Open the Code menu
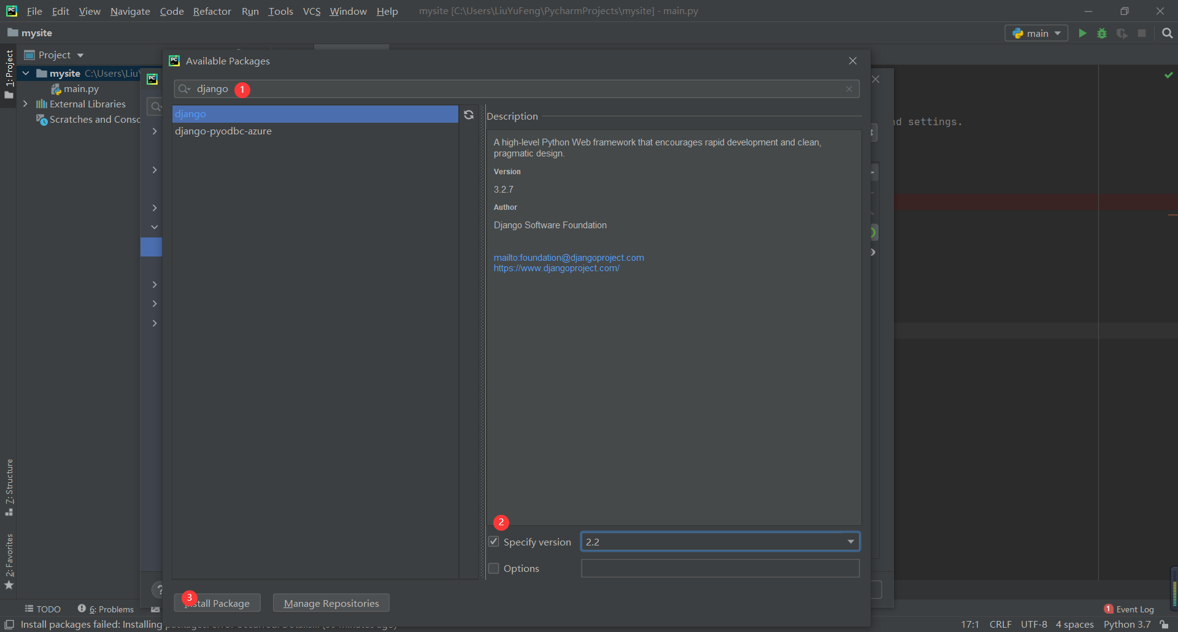Image resolution: width=1178 pixels, height=632 pixels. [x=172, y=11]
